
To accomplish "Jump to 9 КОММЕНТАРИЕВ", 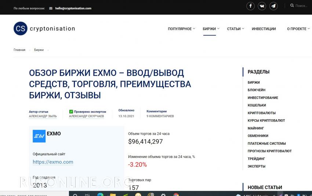I will coord(160,116).
